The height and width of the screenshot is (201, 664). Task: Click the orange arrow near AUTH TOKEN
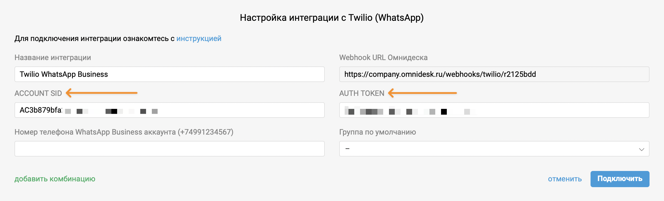[422, 93]
